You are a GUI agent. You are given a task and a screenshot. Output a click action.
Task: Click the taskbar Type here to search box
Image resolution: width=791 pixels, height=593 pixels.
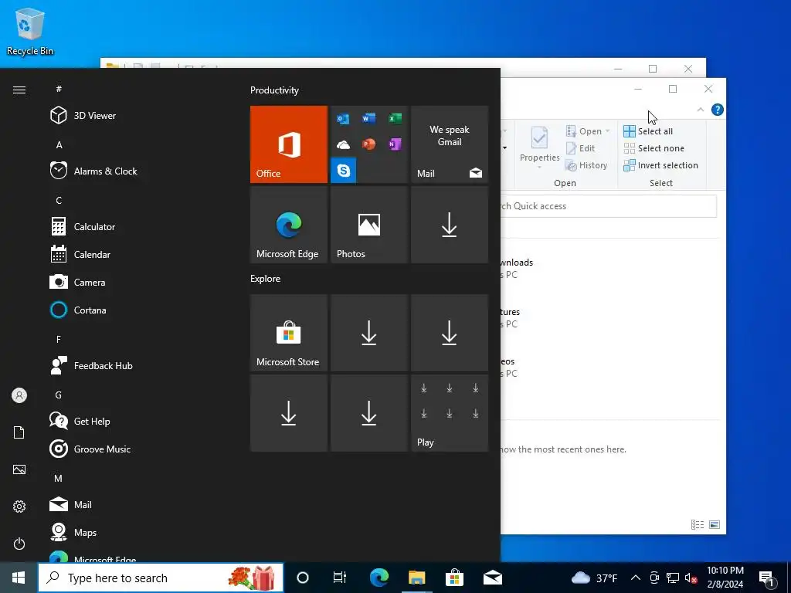161,578
